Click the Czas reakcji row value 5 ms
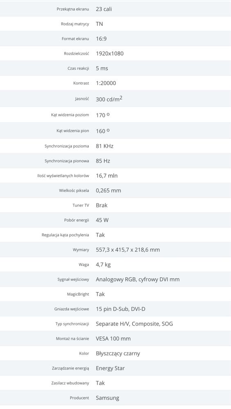The width and height of the screenshot is (231, 409). [102, 68]
